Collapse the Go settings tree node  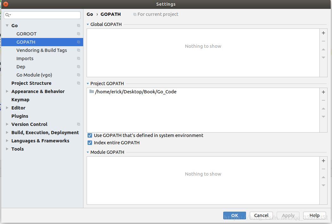pos(7,25)
